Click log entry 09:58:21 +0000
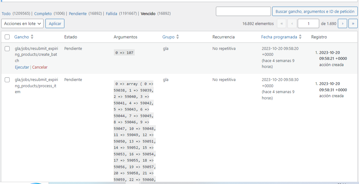The height and width of the screenshot is (184, 359). [333, 58]
